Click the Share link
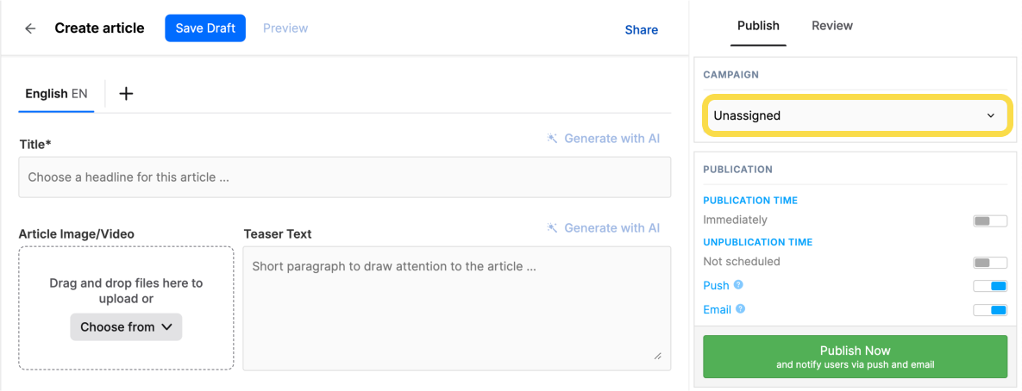Viewport: 1022px width, 391px height. (642, 30)
